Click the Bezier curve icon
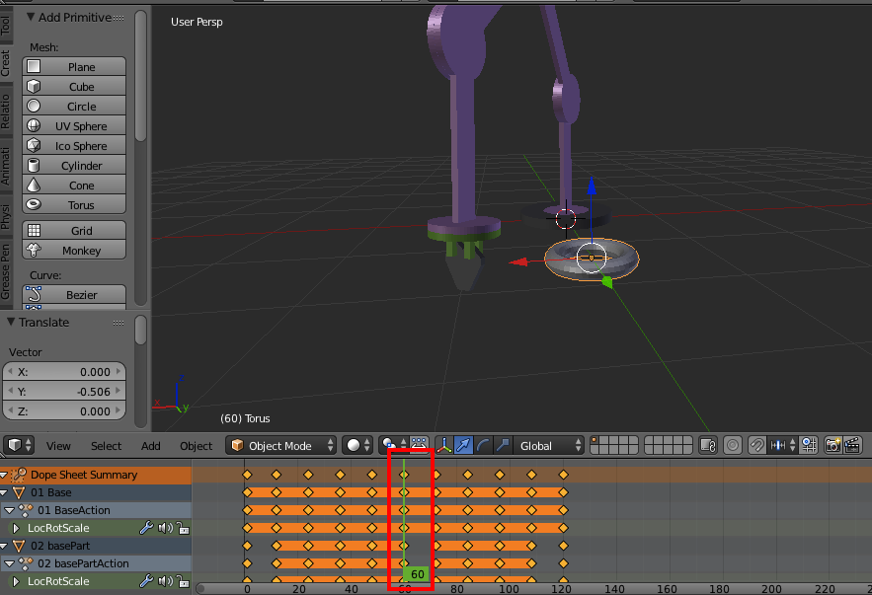The image size is (872, 595). click(34, 294)
